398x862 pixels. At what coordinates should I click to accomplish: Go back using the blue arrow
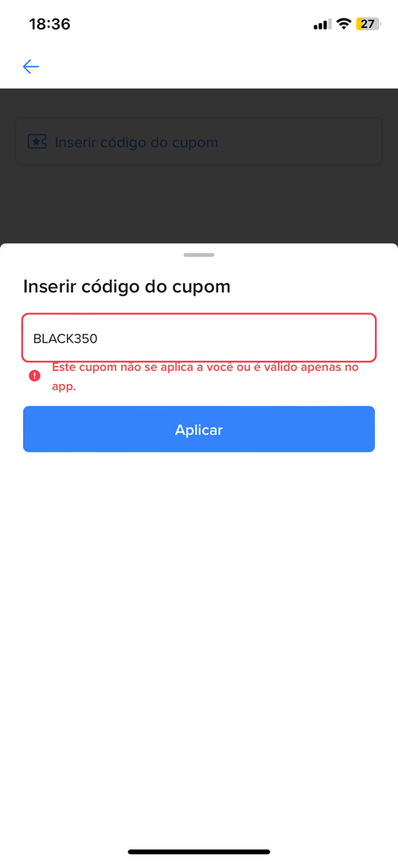coord(31,66)
